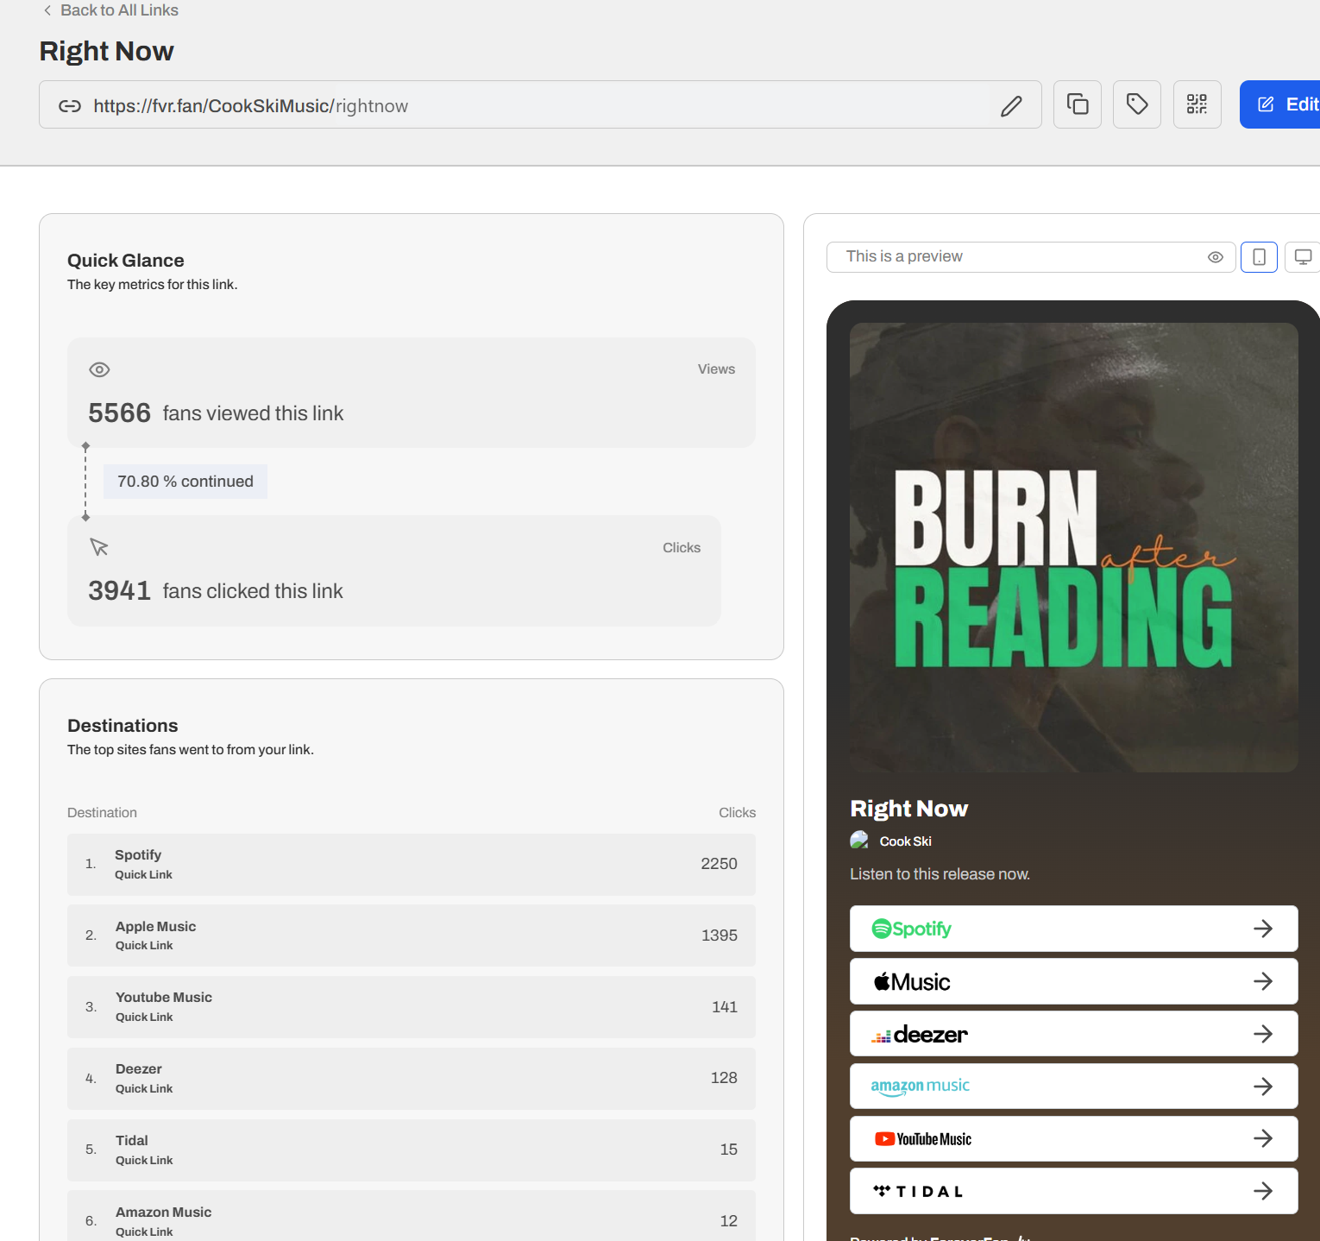Toggle the preview eye icon
The height and width of the screenshot is (1241, 1320).
(x=1216, y=257)
